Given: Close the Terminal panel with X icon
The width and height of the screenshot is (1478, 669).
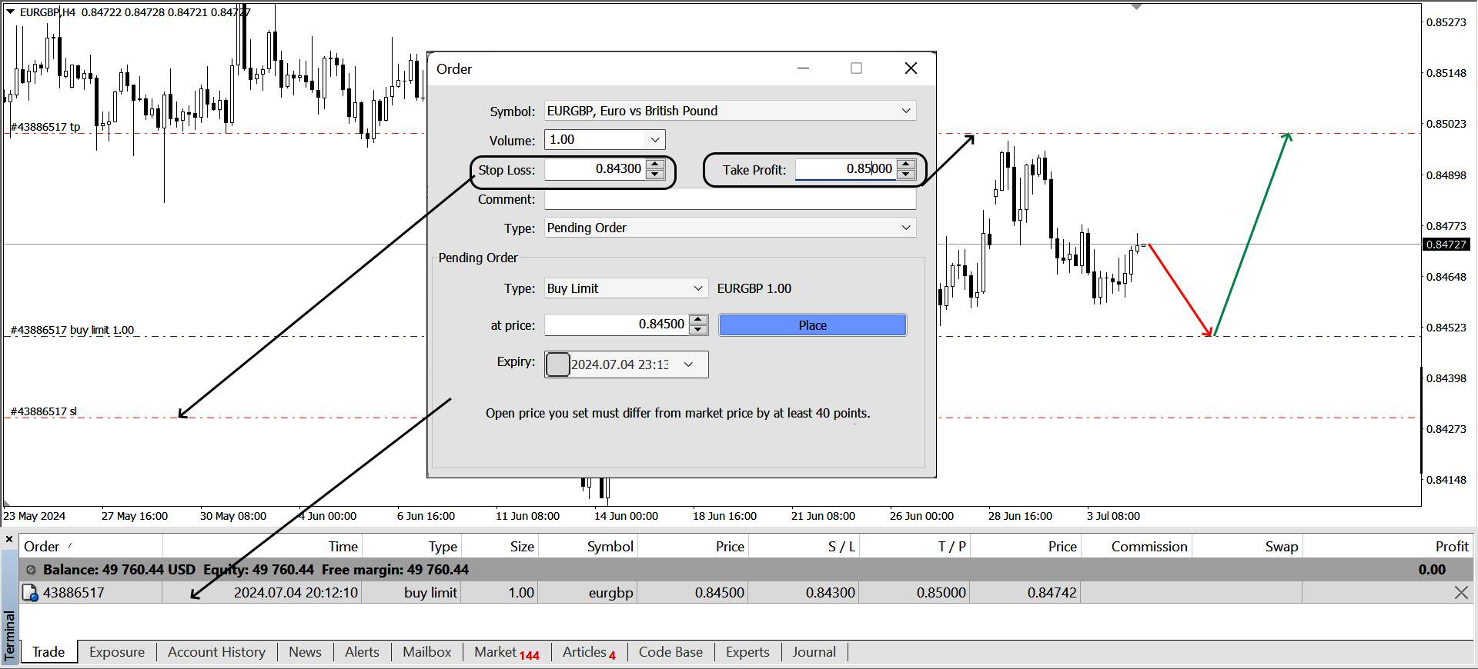Looking at the screenshot, I should (9, 539).
